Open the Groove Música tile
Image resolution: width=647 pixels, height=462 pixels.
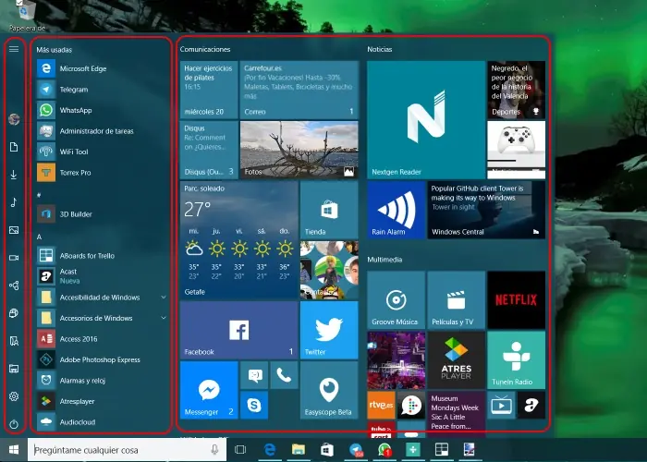pos(397,300)
